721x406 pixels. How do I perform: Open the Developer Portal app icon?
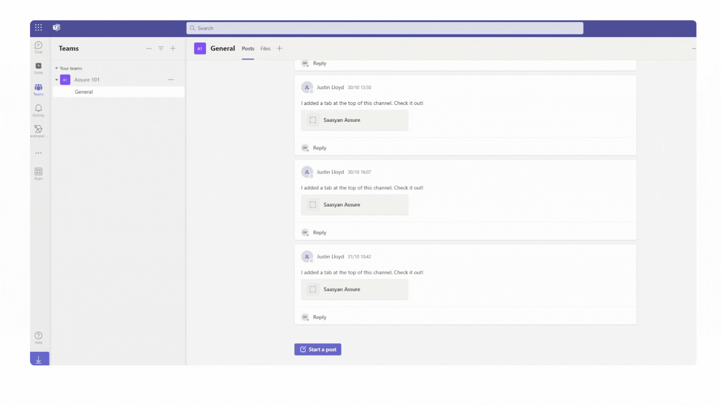tap(38, 131)
